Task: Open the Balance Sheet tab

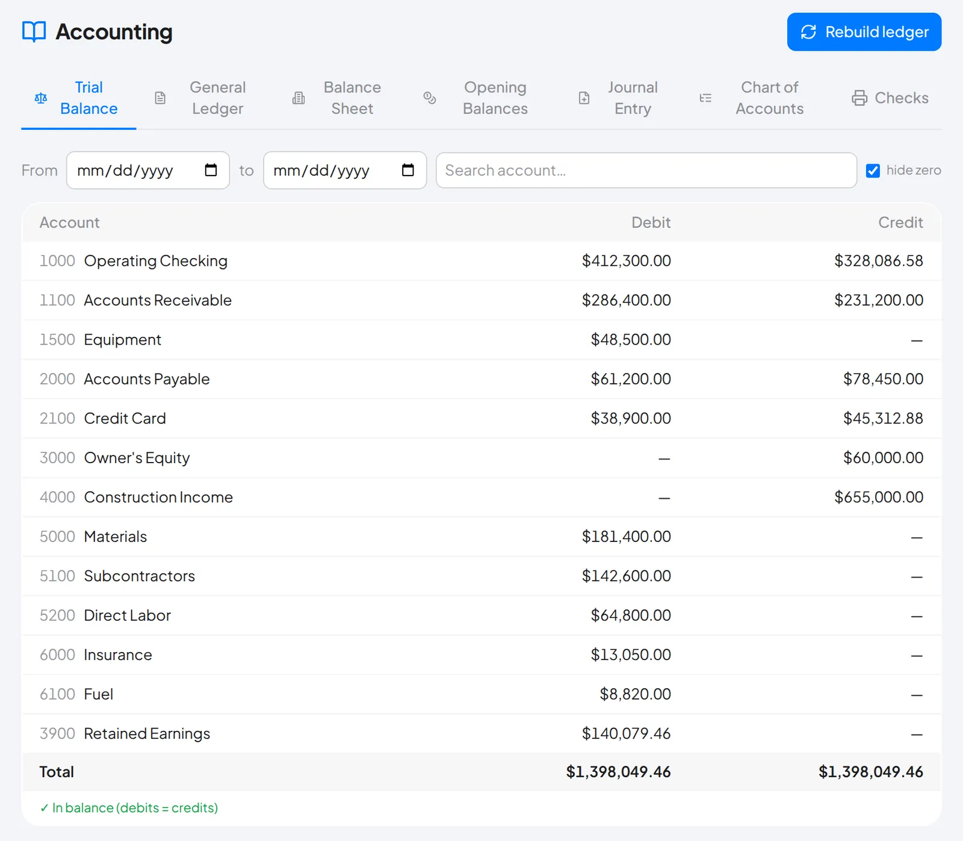Action: click(x=341, y=98)
